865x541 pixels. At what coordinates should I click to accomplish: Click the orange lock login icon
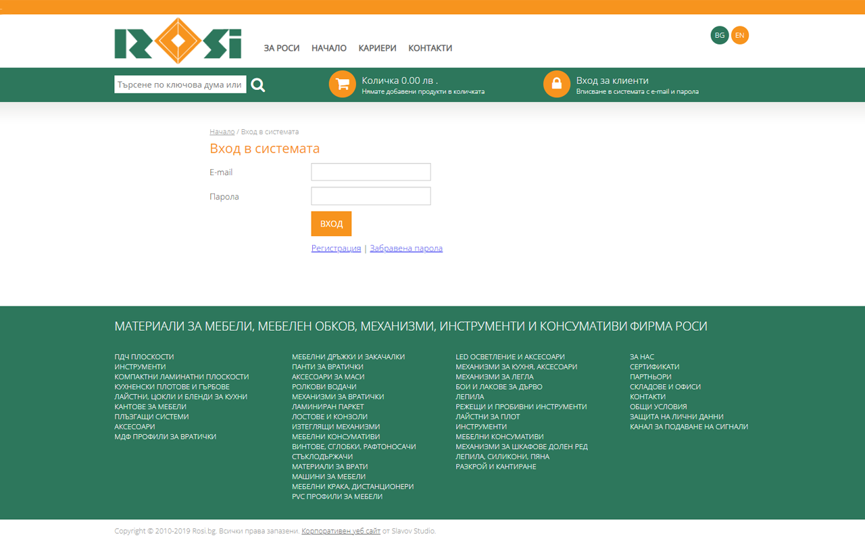coord(556,85)
